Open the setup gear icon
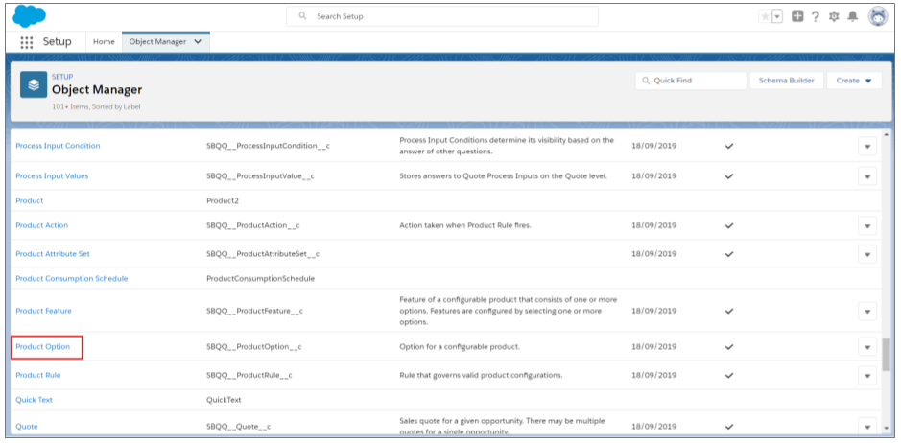901x443 pixels. [834, 16]
